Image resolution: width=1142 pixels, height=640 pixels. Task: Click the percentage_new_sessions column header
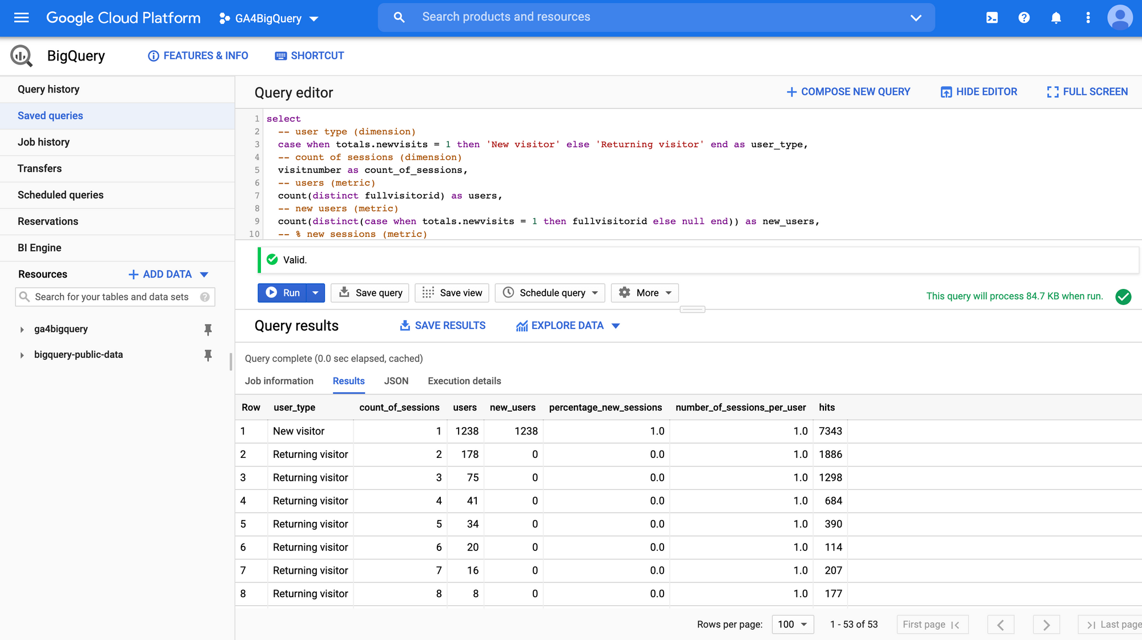pos(605,408)
